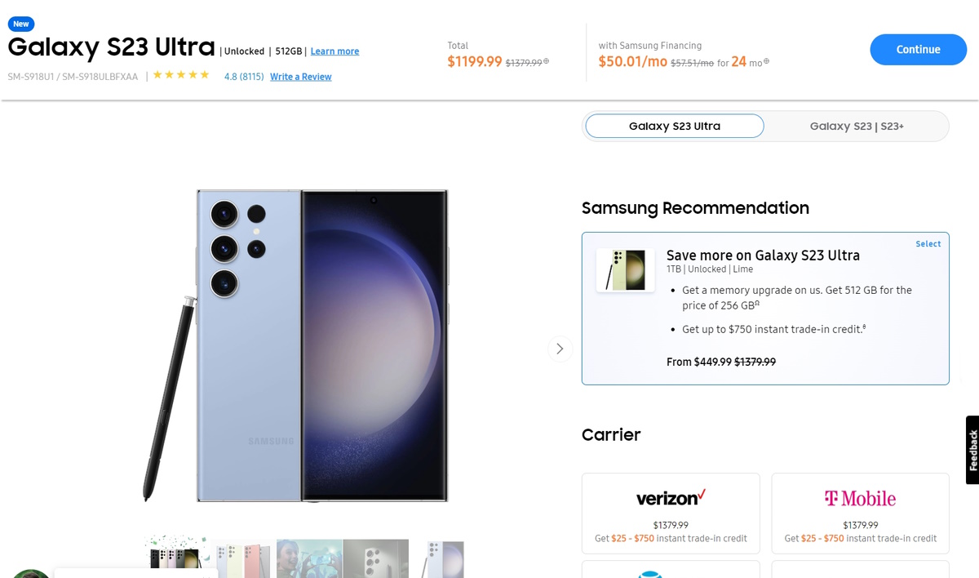979x578 pixels.
Task: Click the info icon beside total price
Action: [547, 61]
